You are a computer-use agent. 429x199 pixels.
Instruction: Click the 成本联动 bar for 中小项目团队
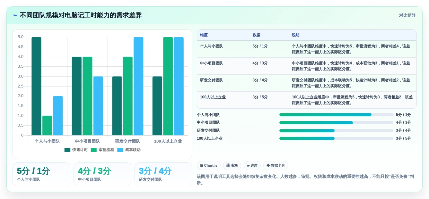[98, 106]
